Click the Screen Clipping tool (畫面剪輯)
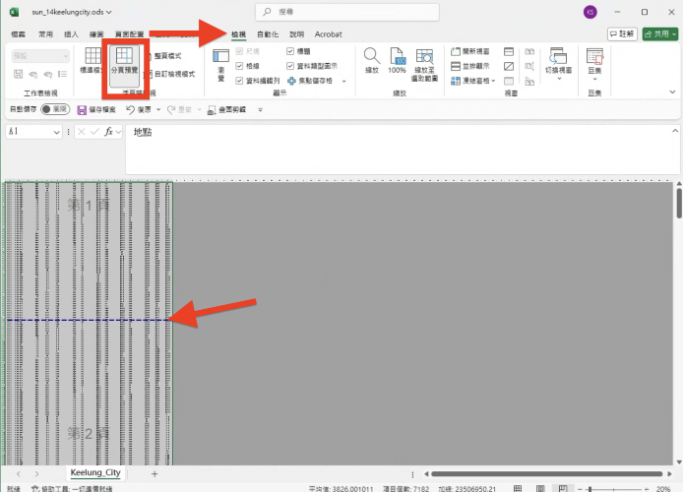This screenshot has height=492, width=683. (226, 110)
